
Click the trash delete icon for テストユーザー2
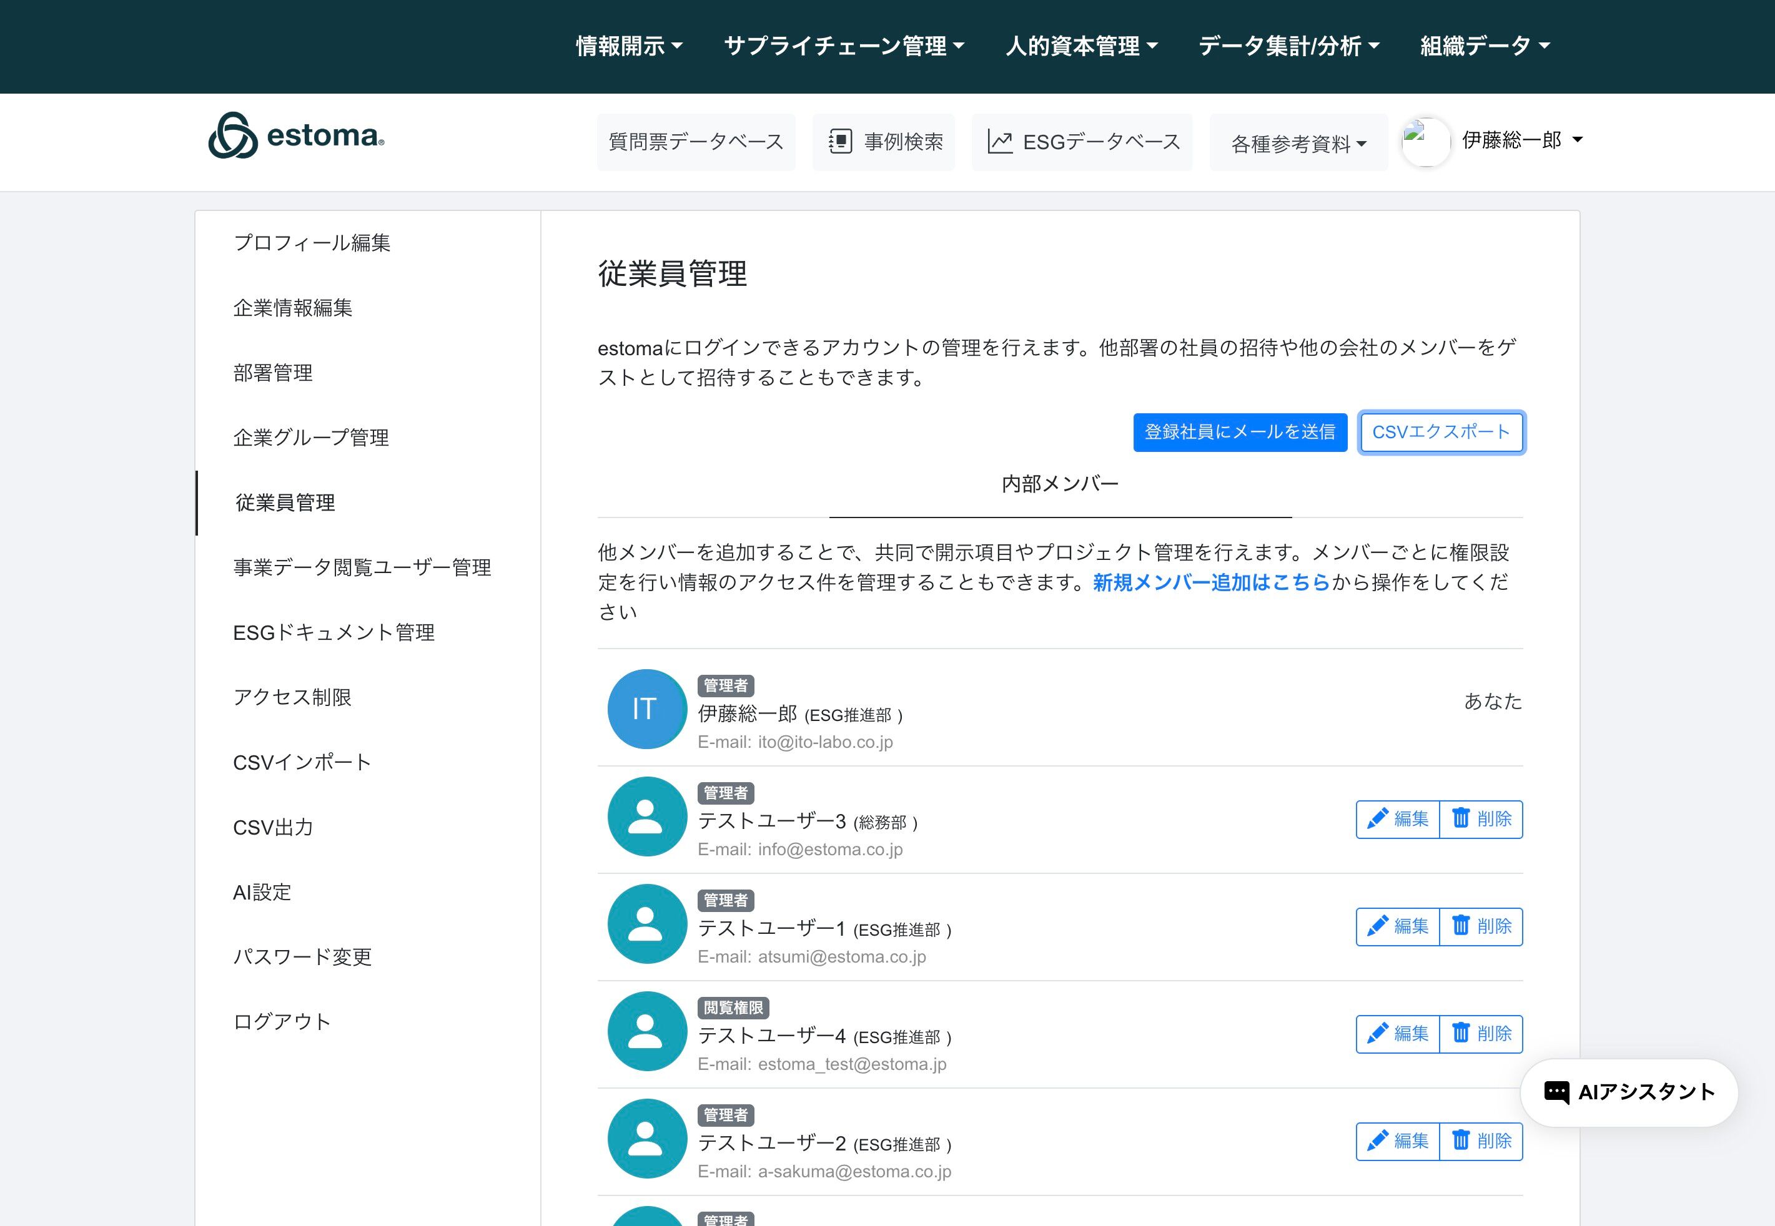1461,1139
